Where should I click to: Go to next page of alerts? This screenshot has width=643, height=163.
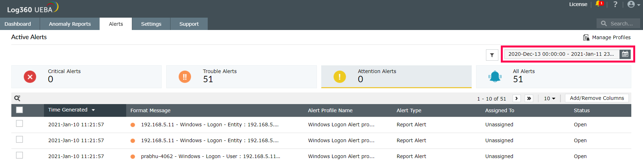click(x=516, y=98)
